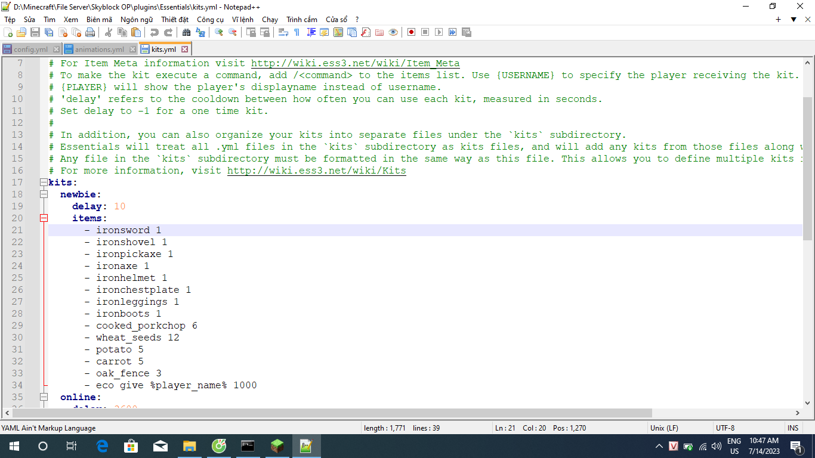Click the Copy toolbar icon
The width and height of the screenshot is (815, 458).
click(x=122, y=32)
